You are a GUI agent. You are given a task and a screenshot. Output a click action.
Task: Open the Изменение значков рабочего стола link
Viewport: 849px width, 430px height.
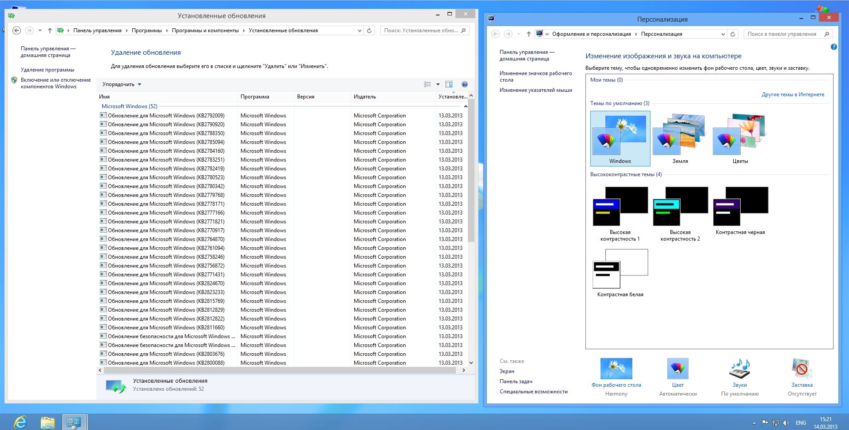[535, 76]
